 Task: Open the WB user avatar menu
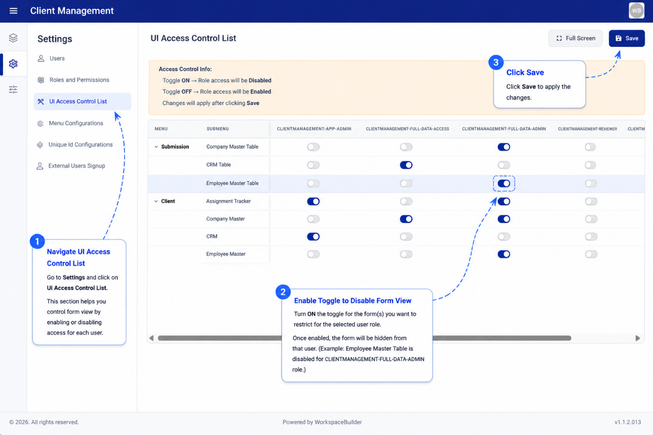point(636,10)
